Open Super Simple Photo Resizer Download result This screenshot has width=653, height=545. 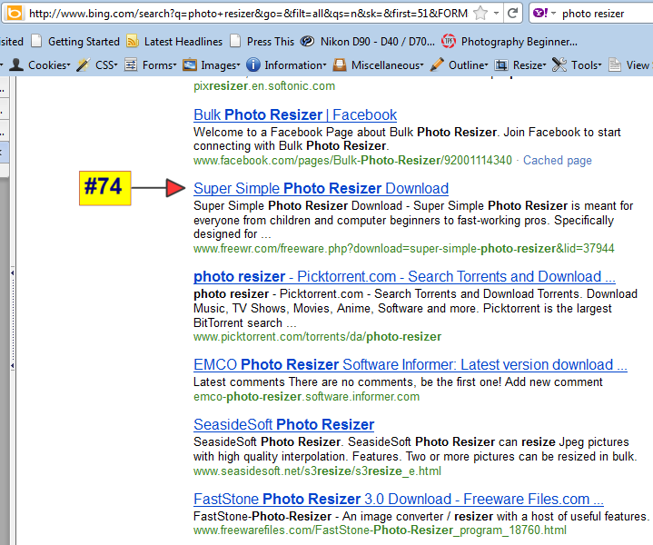(x=322, y=188)
